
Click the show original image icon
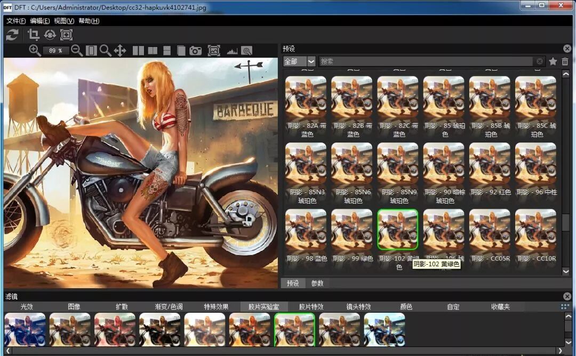(x=214, y=51)
